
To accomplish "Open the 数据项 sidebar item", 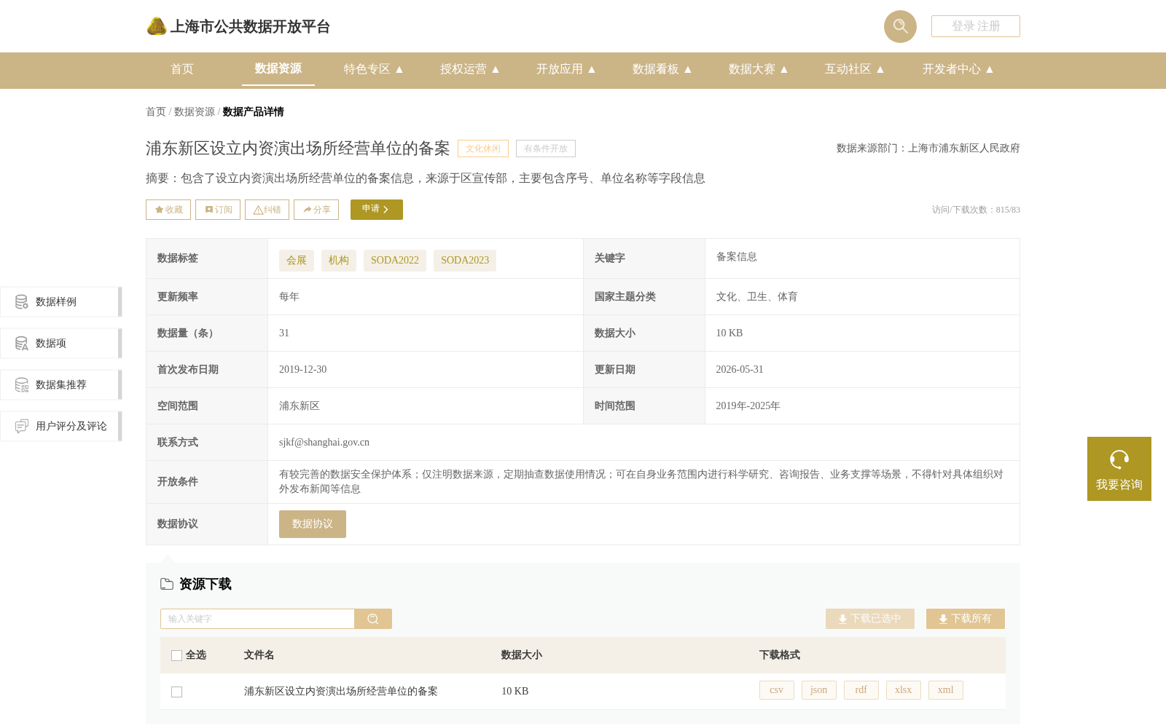I will tap(60, 343).
